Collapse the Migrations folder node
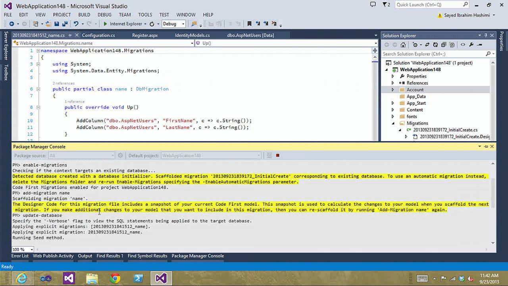This screenshot has height=286, width=508. coord(393,123)
